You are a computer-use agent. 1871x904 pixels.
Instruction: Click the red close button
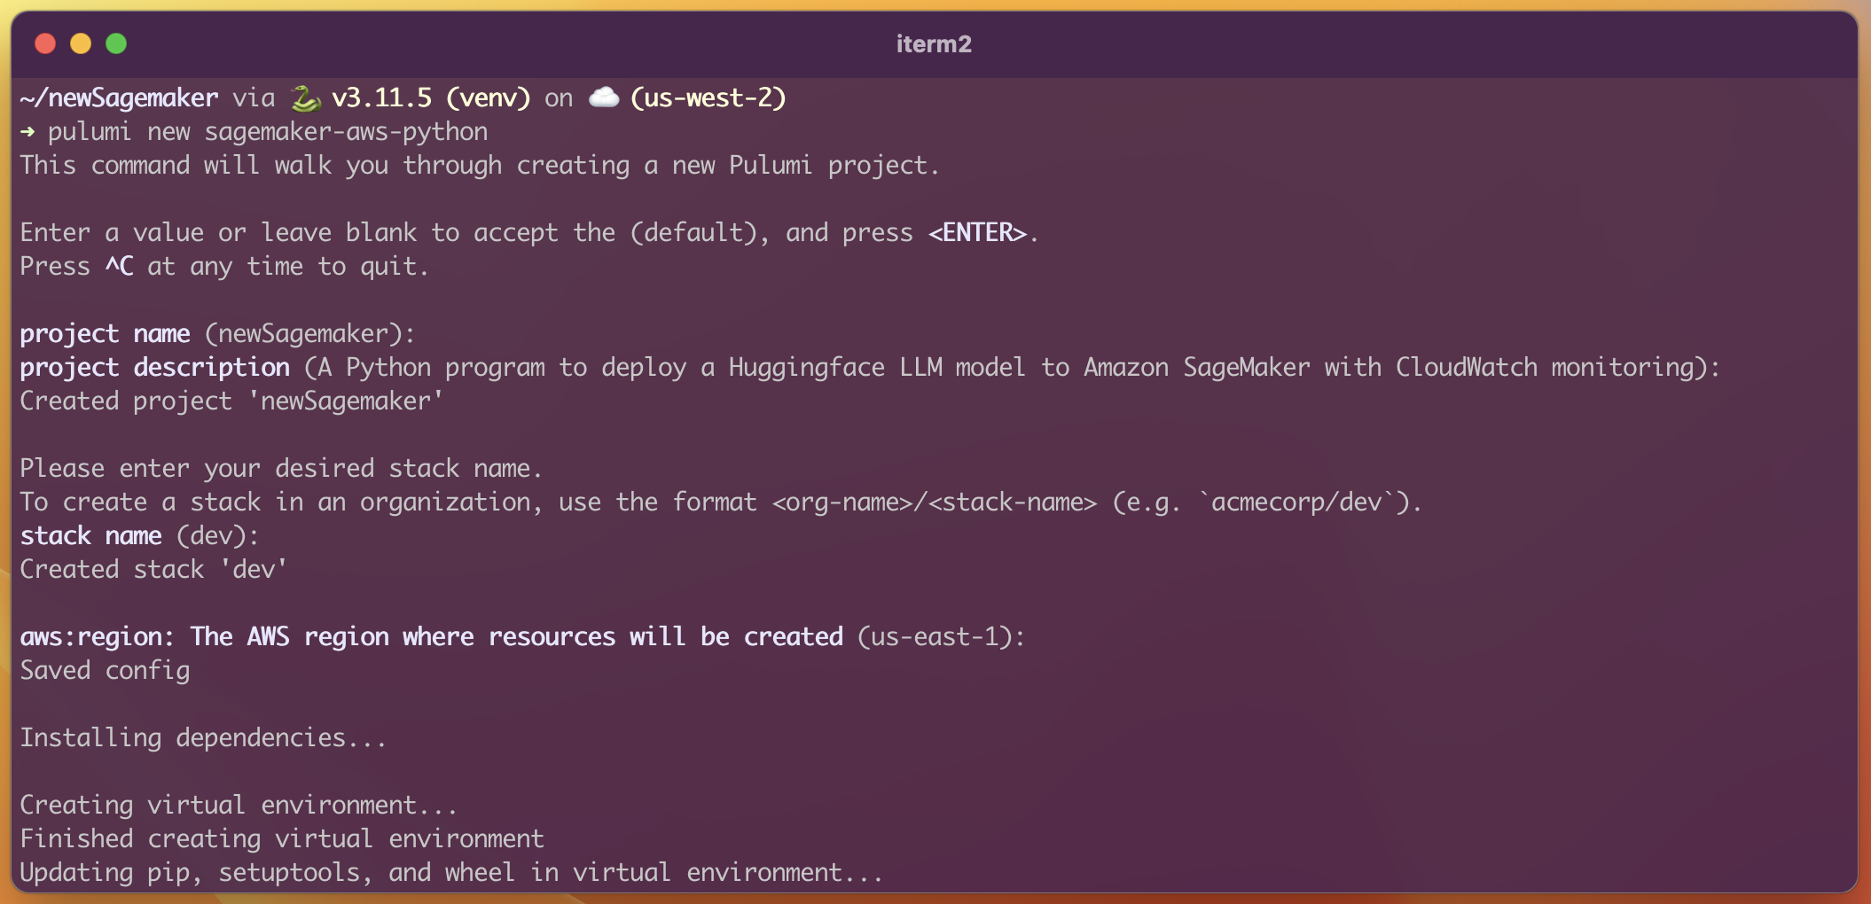[x=45, y=42]
